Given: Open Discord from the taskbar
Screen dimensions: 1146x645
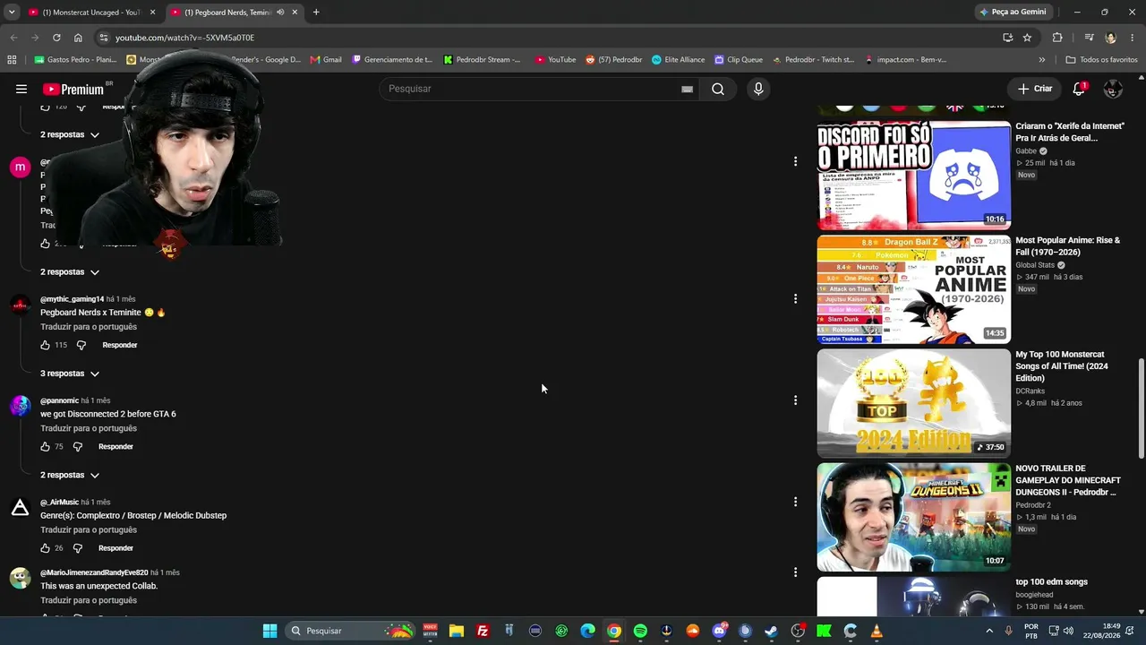Looking at the screenshot, I should coord(719,631).
